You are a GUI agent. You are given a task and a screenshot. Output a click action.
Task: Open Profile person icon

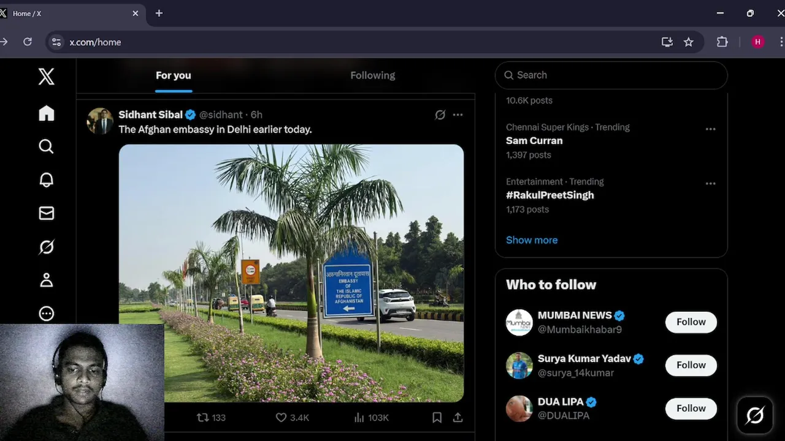[x=46, y=280]
